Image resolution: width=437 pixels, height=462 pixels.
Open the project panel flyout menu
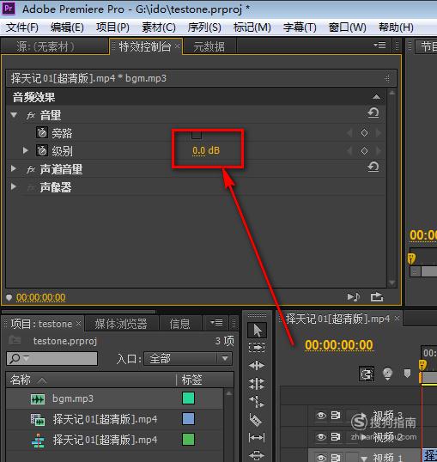coord(216,323)
